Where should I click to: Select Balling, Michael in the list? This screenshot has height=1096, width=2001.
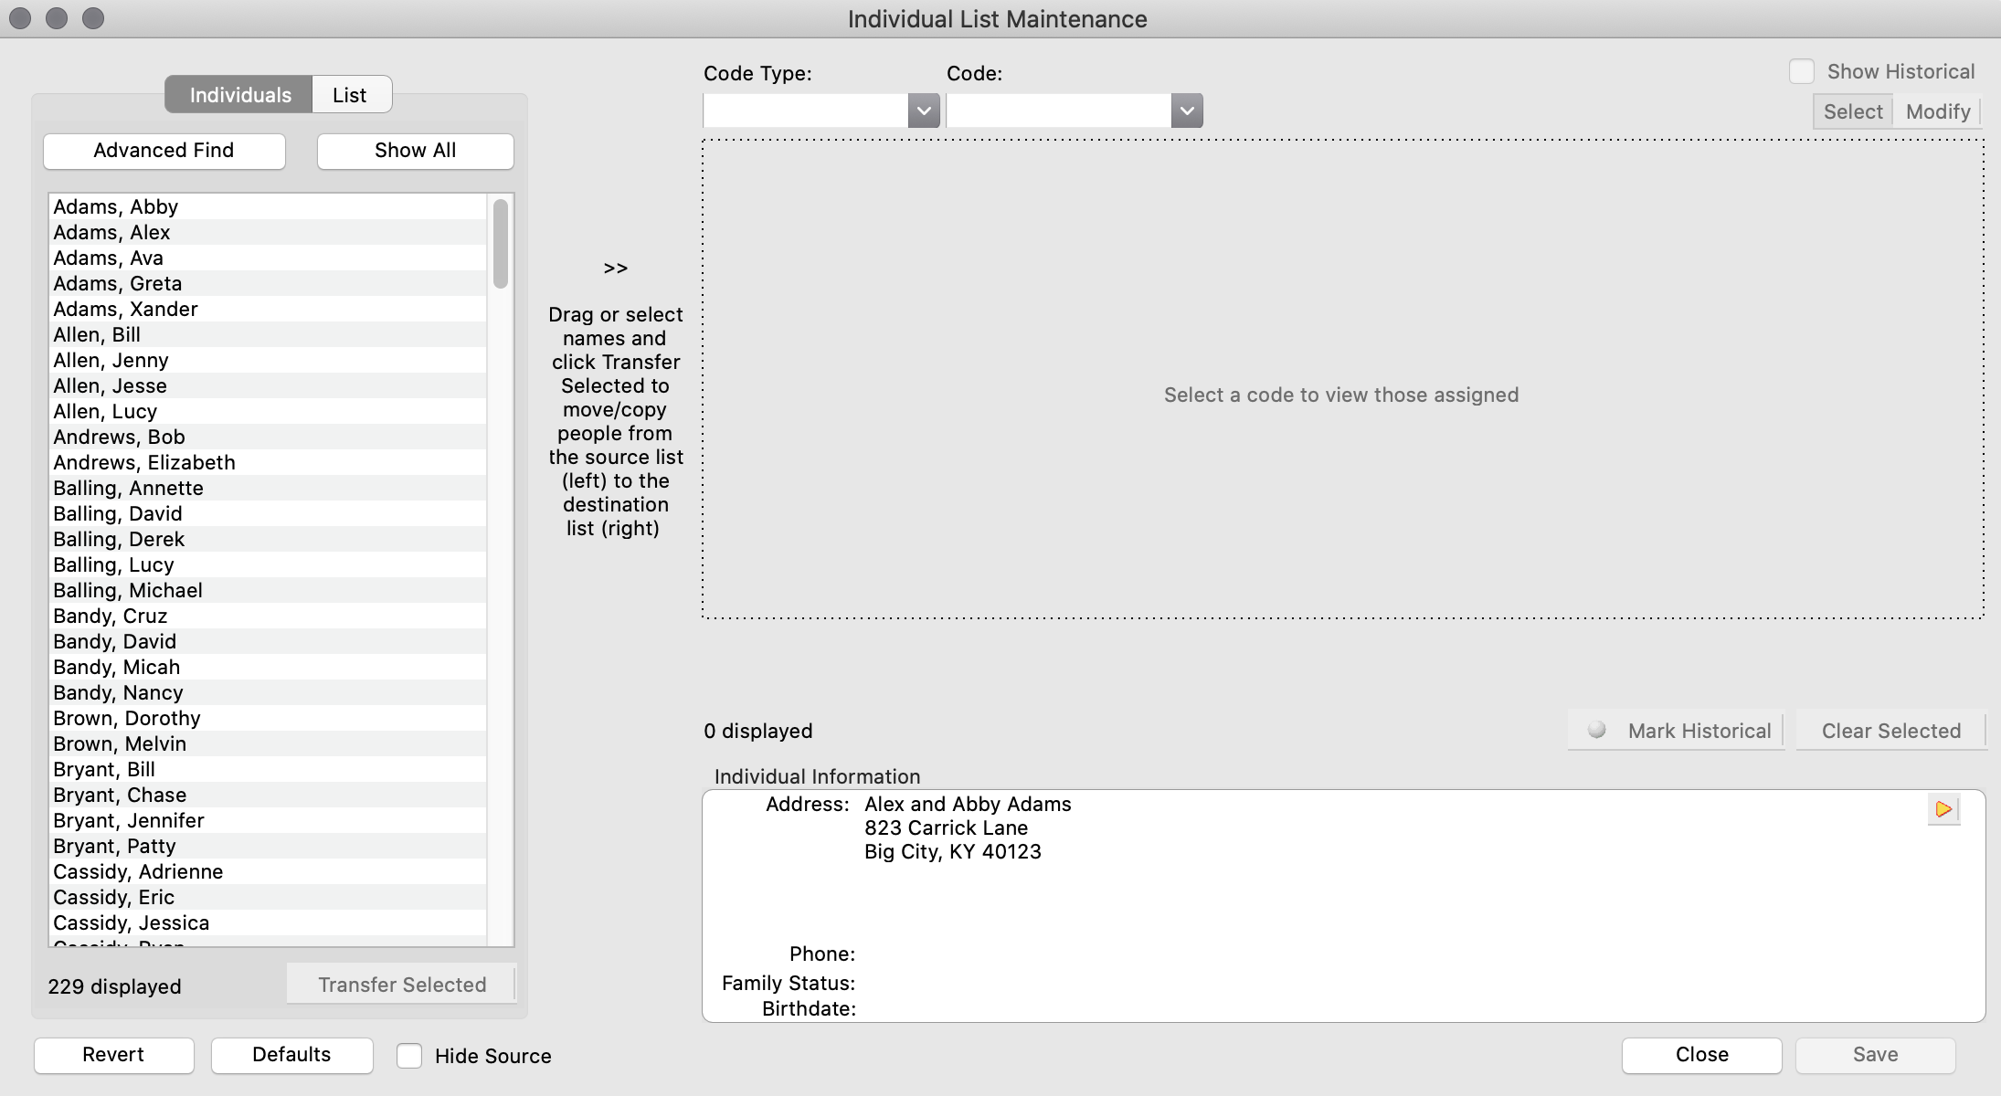tap(128, 590)
